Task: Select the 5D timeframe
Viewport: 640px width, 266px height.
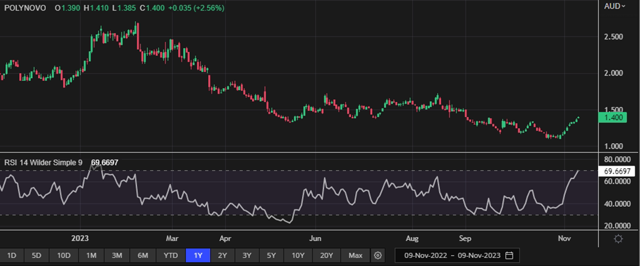Action: pos(37,255)
